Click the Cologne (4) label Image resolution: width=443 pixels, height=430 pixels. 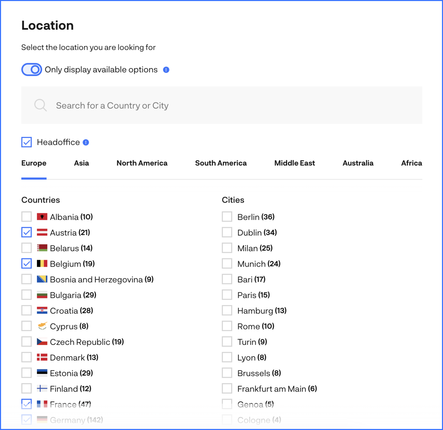(x=260, y=420)
